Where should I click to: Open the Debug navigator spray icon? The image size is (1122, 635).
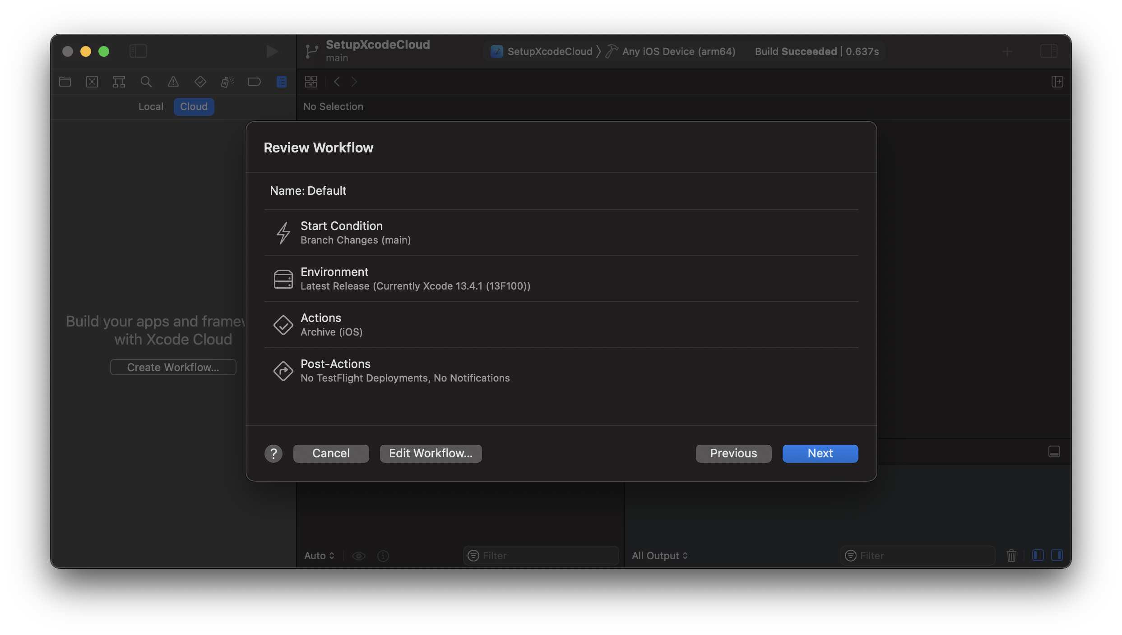point(227,82)
